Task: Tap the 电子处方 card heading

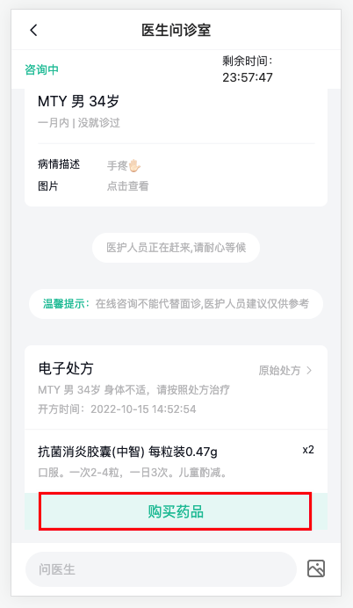Action: coord(66,368)
